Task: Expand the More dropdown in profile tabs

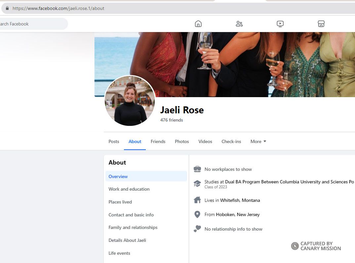Action: 258,141
